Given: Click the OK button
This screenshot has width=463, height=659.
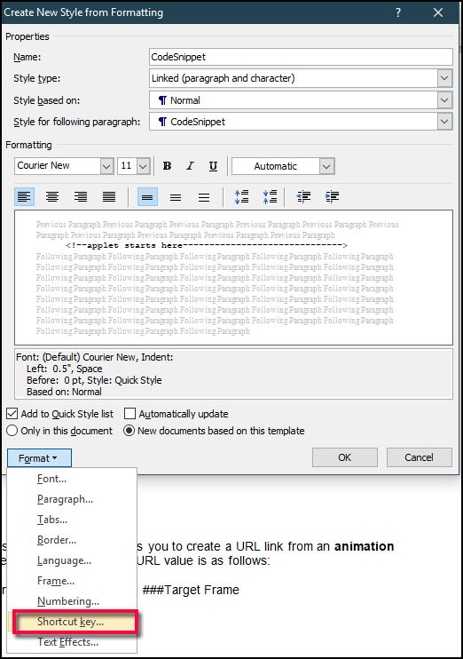Looking at the screenshot, I should (x=345, y=457).
